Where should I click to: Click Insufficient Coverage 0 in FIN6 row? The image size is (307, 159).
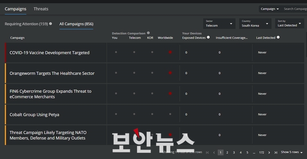click(x=219, y=94)
